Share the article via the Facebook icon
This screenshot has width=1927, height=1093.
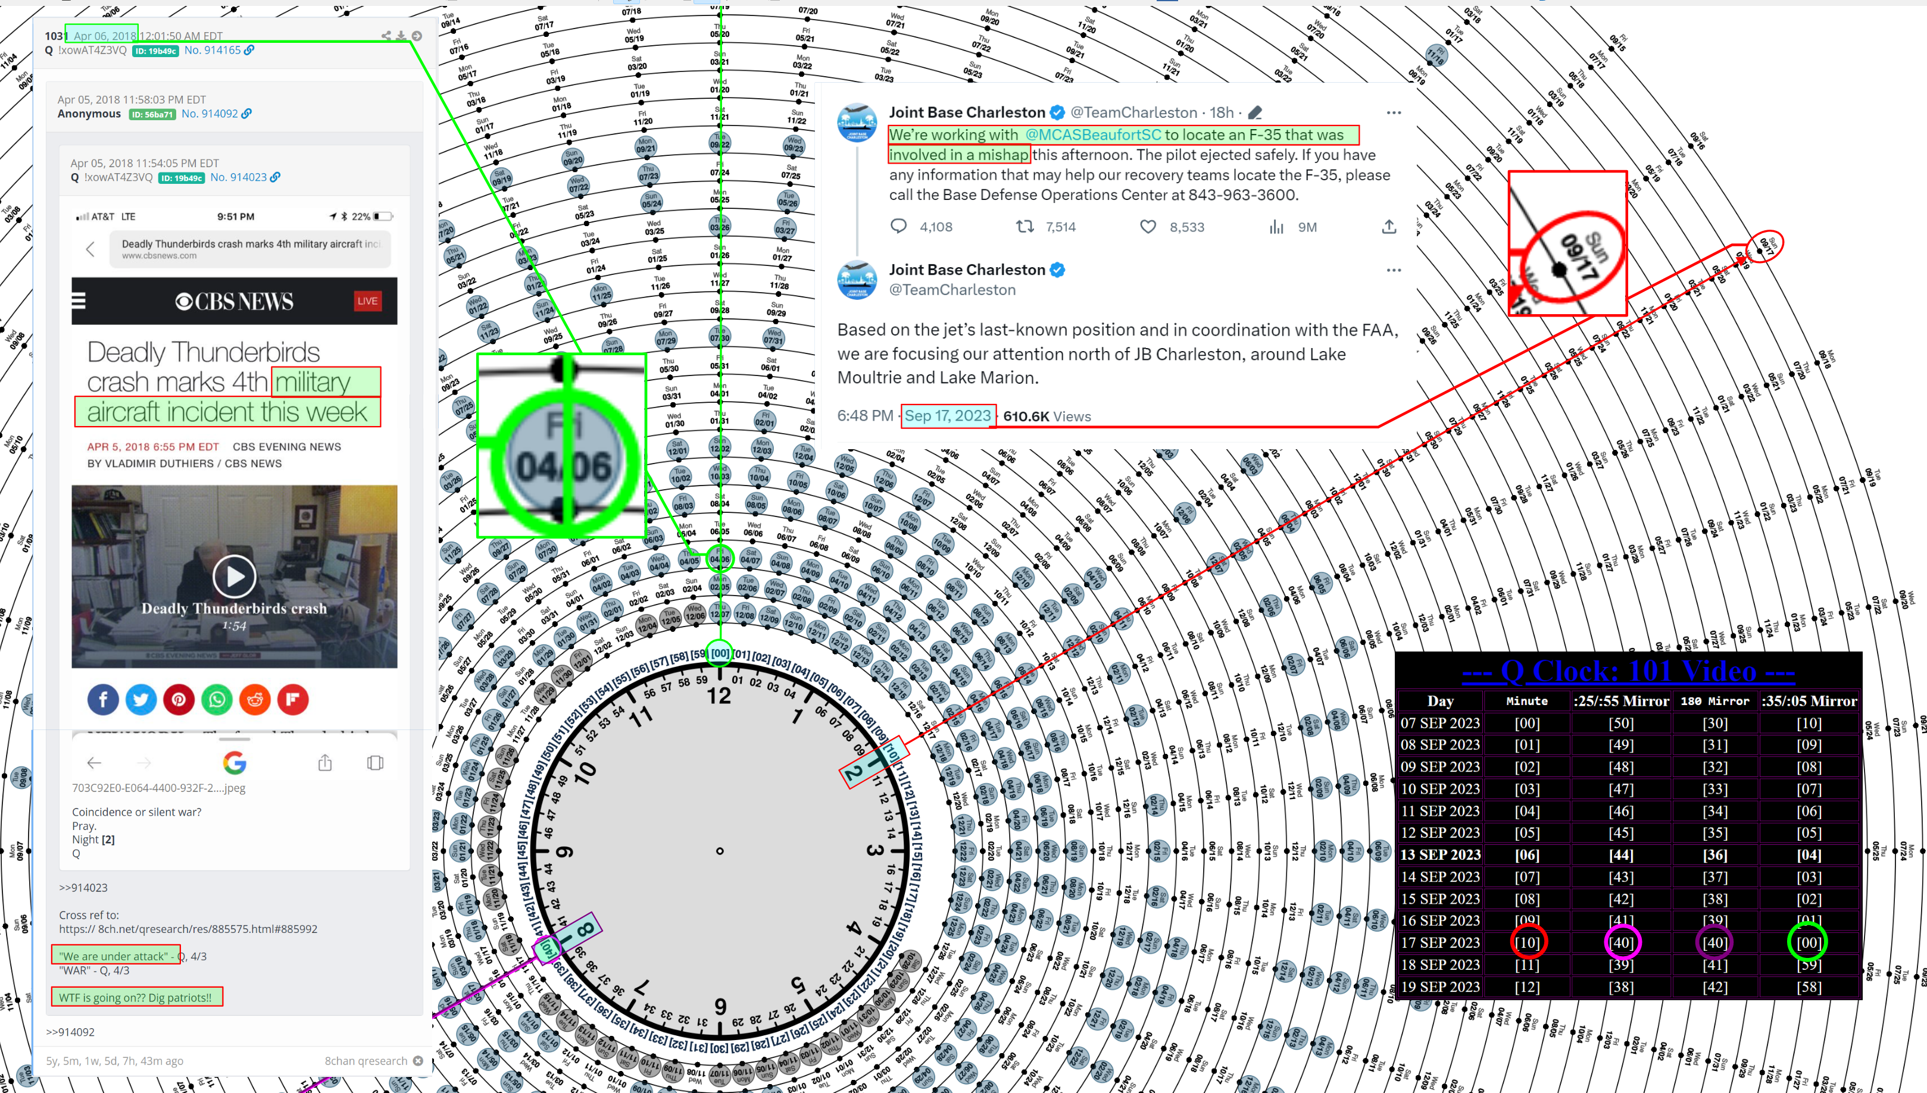(103, 700)
